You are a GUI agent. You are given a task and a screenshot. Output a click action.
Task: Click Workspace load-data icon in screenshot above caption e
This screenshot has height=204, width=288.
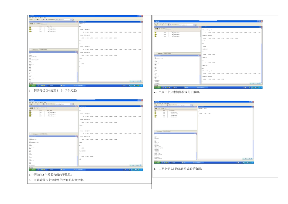155,29
